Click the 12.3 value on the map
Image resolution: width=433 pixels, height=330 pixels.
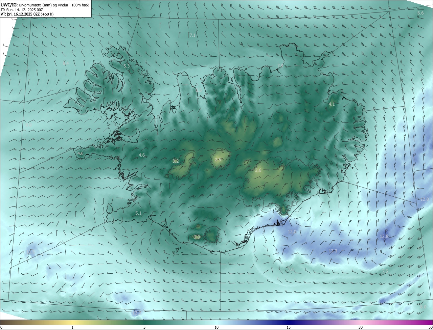coord(333,251)
